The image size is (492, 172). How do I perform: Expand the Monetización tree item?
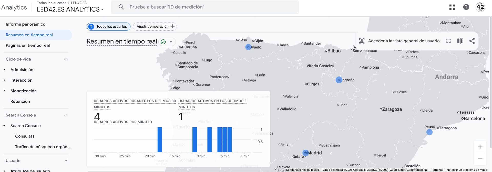(4, 91)
